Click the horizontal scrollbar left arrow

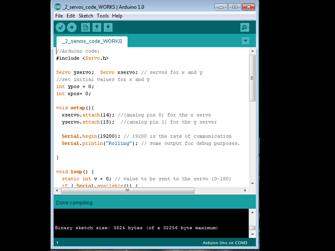(57, 190)
